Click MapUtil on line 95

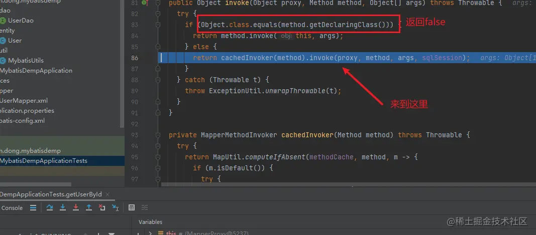tap(227, 157)
